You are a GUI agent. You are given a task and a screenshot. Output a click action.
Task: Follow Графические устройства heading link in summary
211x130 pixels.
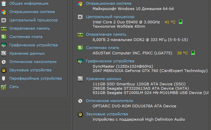point(110,61)
